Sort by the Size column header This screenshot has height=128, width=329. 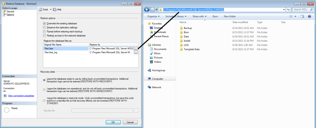[x=288, y=22]
